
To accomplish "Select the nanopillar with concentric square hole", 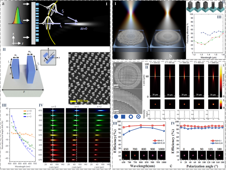I will click(206, 7).
